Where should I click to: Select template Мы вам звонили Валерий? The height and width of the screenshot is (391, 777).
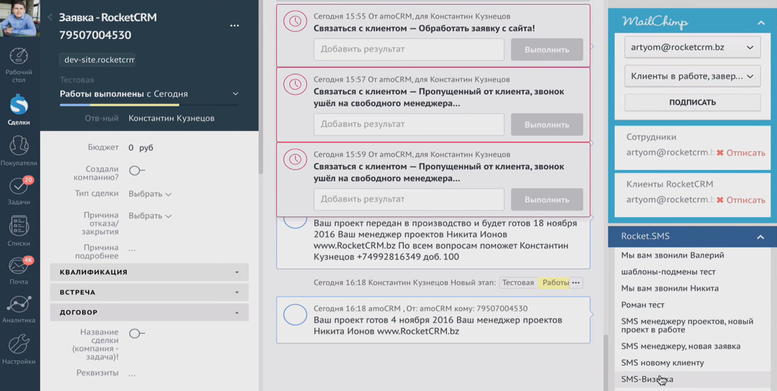(x=672, y=255)
